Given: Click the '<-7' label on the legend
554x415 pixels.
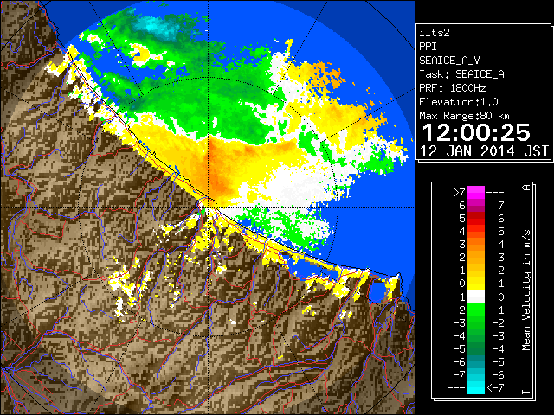Looking at the screenshot, I should click(495, 388).
